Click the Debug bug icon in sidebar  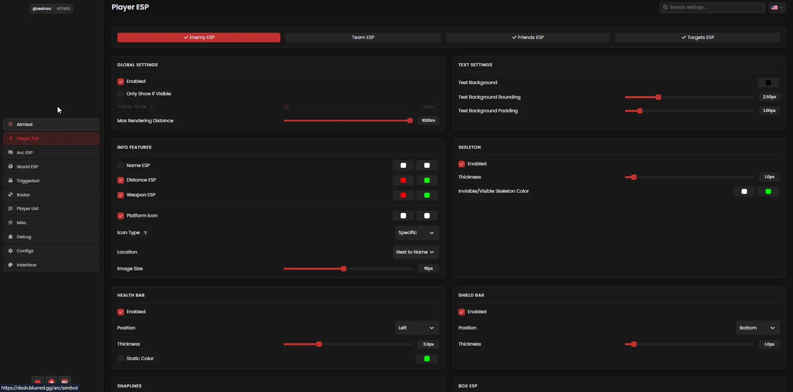(11, 237)
